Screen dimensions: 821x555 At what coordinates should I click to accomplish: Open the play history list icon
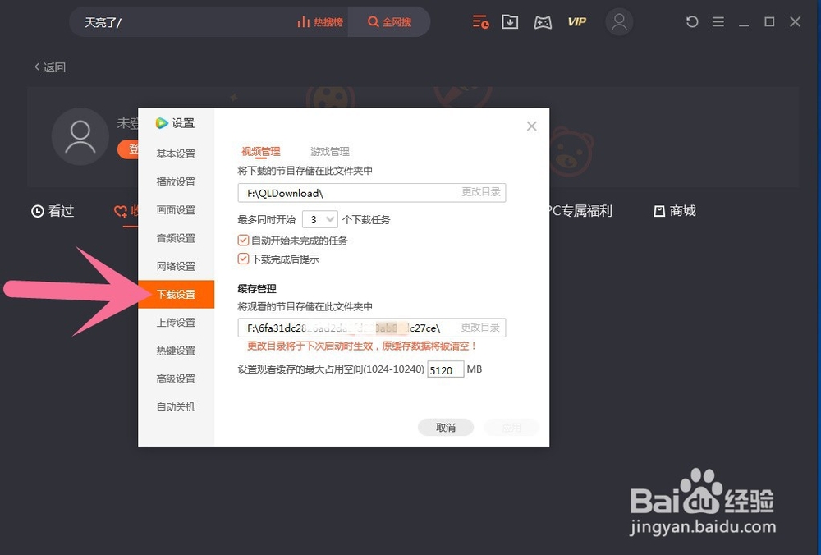[480, 22]
